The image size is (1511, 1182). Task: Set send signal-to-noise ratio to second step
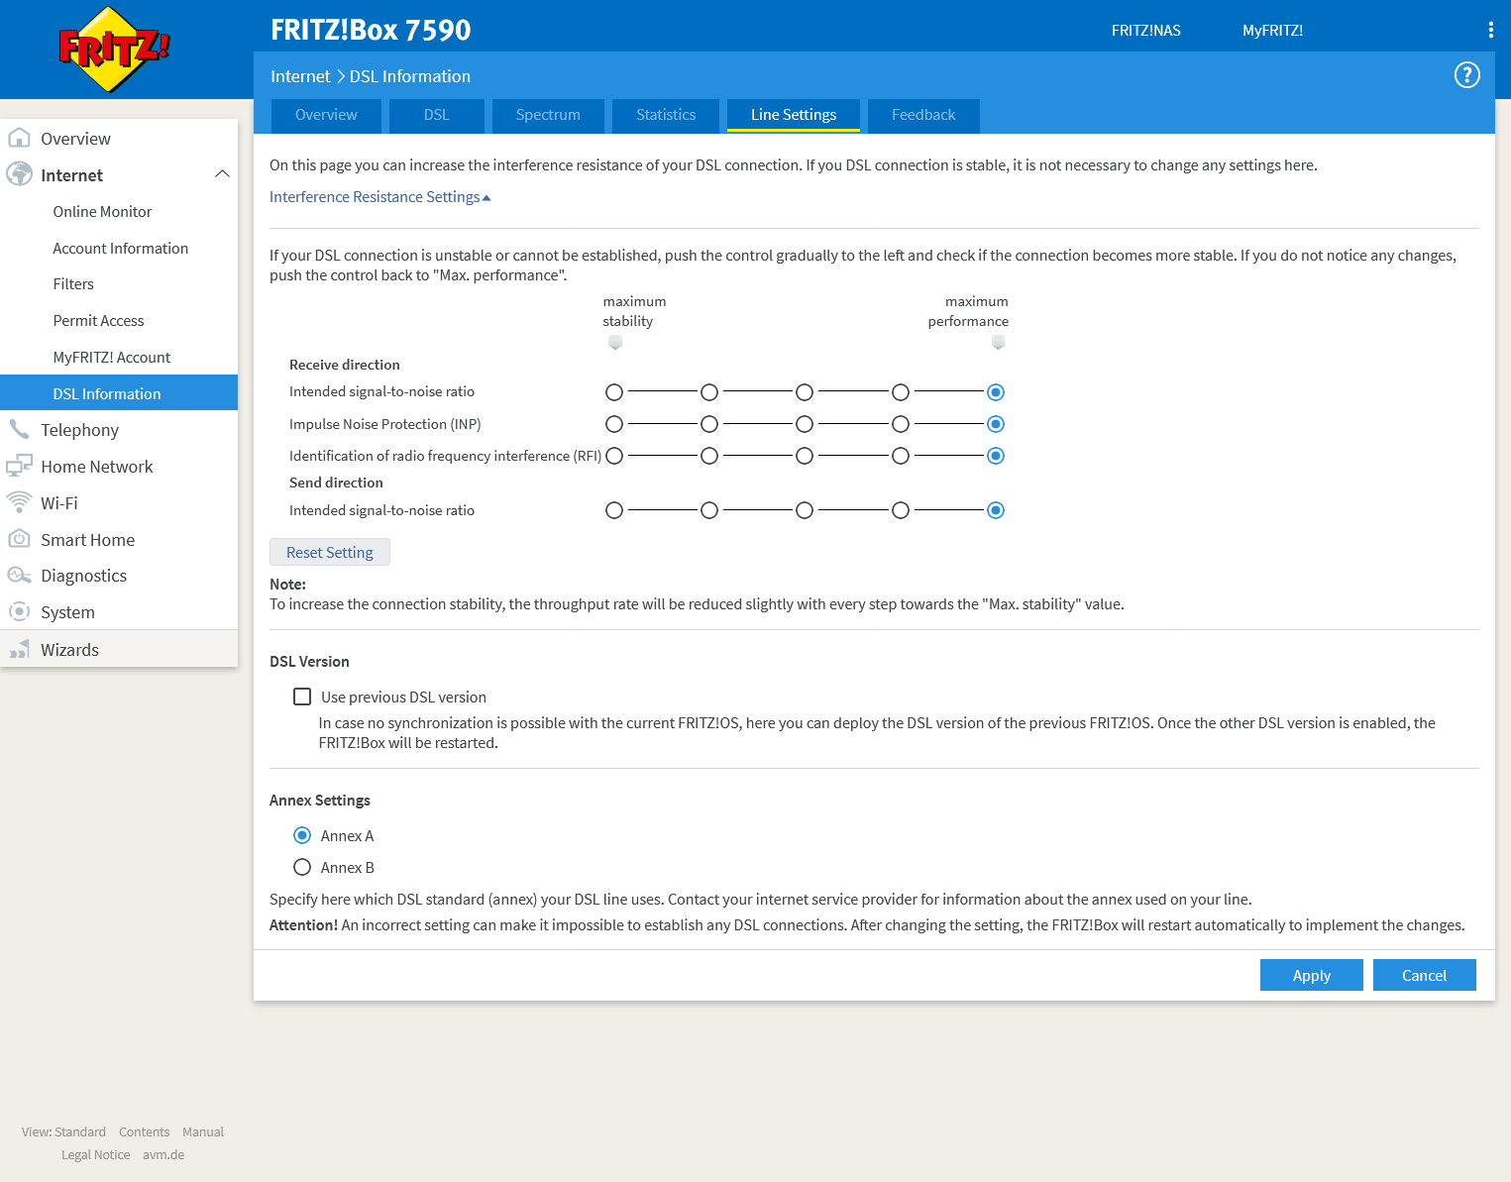pyautogui.click(x=709, y=510)
